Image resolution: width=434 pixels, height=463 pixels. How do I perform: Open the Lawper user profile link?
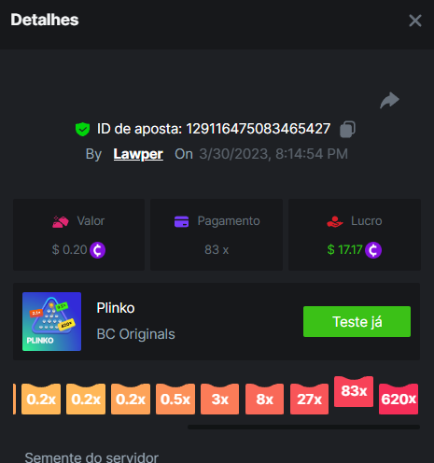point(138,154)
